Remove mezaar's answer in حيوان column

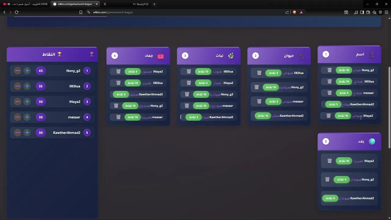259,101
